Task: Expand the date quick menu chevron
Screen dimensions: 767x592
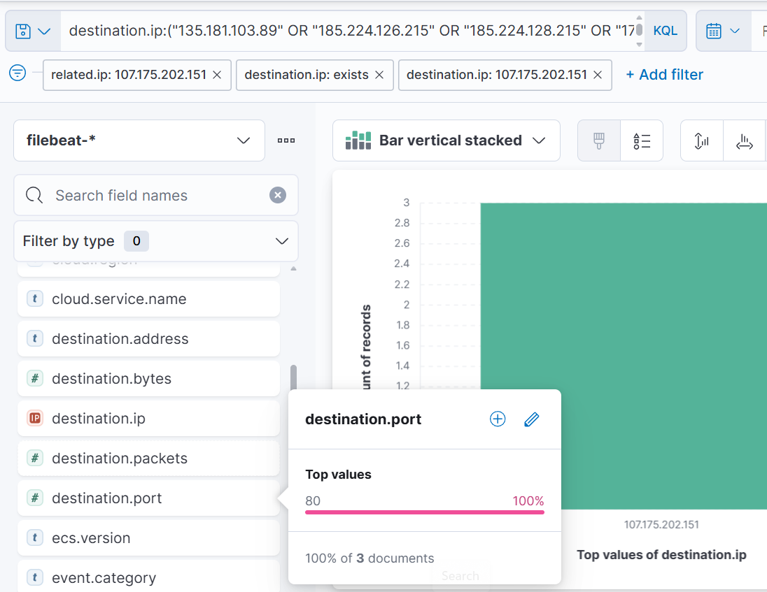Action: (735, 31)
